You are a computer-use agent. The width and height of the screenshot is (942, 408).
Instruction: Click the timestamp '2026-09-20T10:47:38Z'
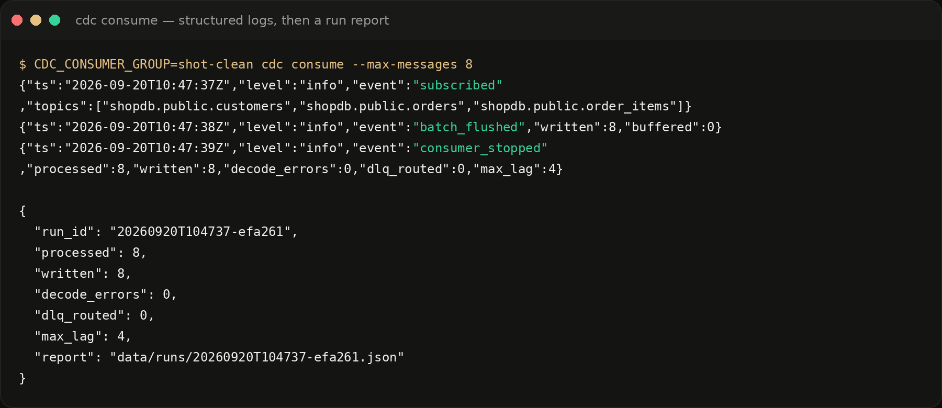(x=147, y=127)
